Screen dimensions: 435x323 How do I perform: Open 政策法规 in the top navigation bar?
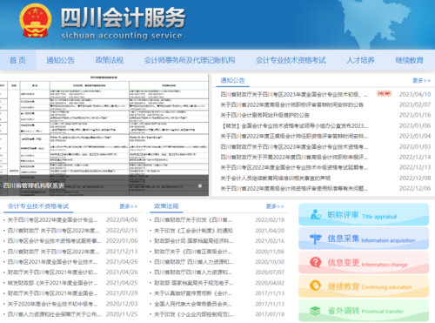click(x=110, y=60)
